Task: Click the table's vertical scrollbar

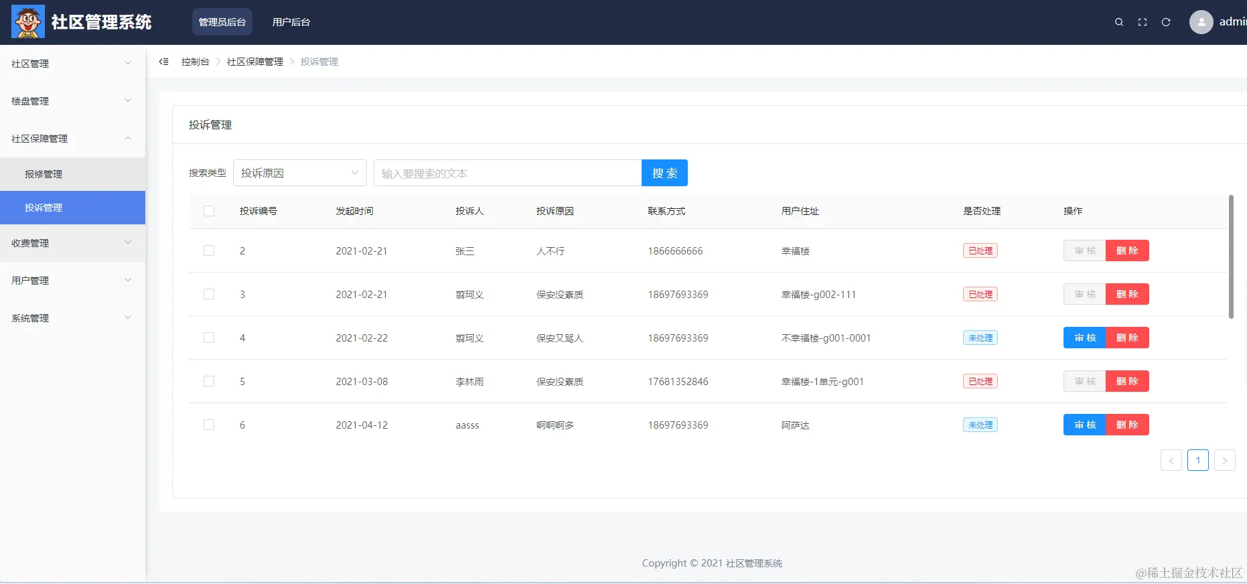Action: click(x=1231, y=257)
